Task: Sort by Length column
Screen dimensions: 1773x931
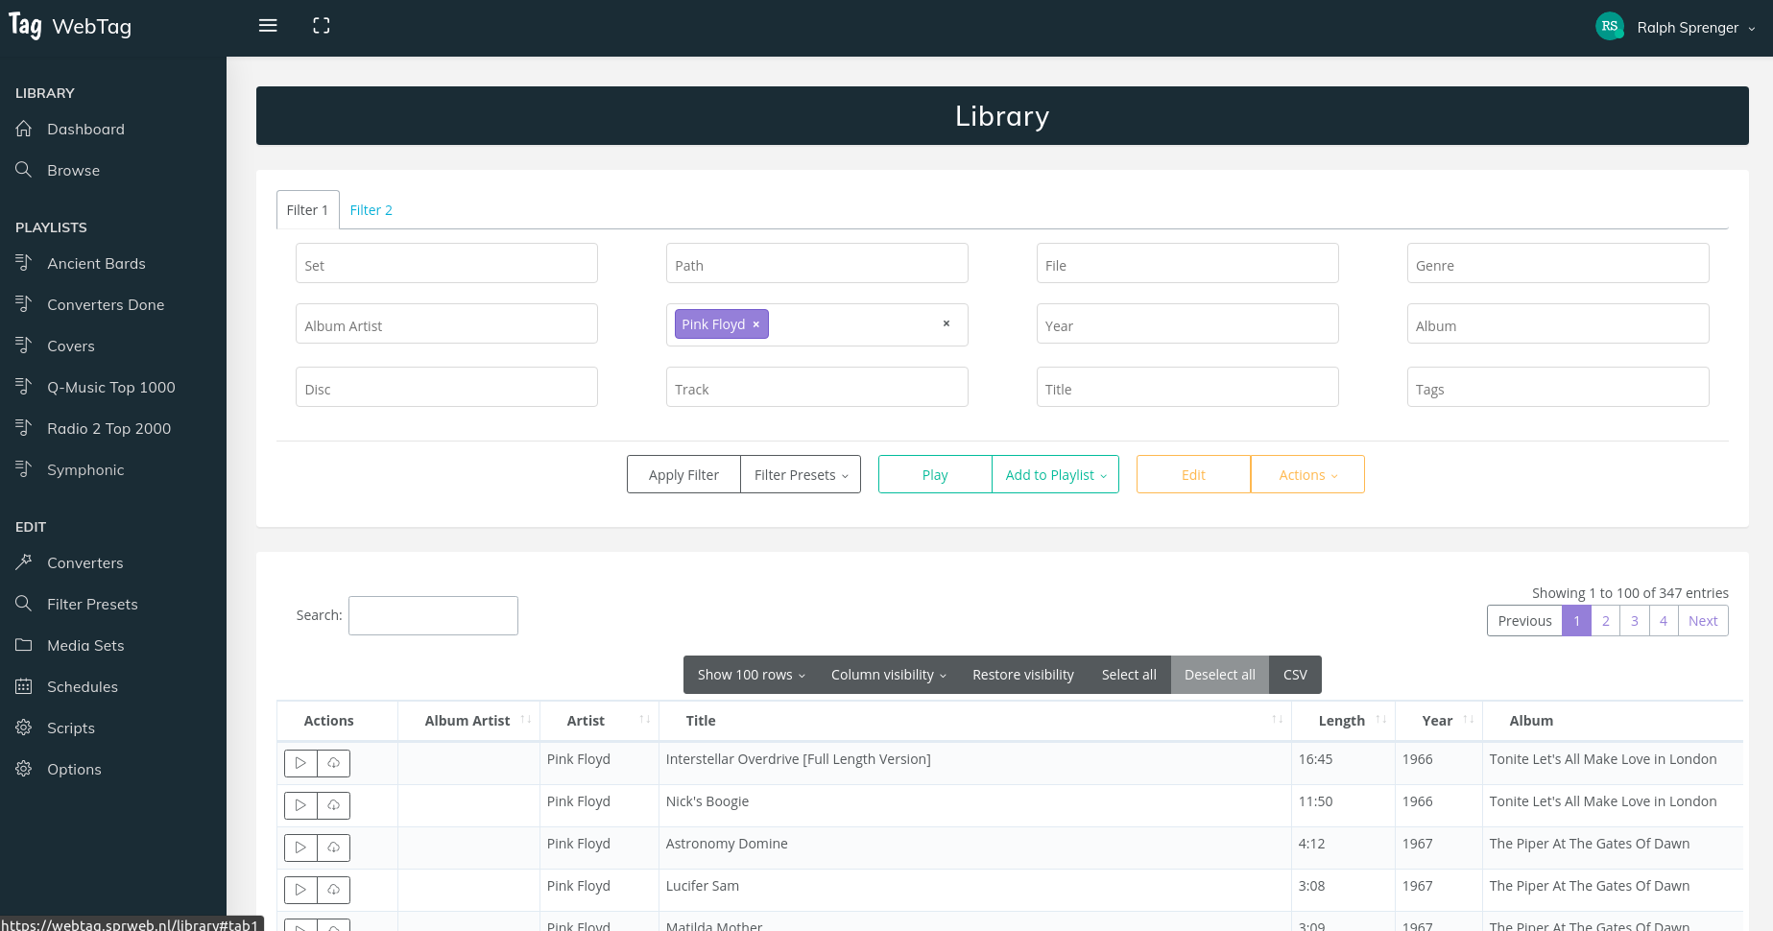Action: (1343, 721)
